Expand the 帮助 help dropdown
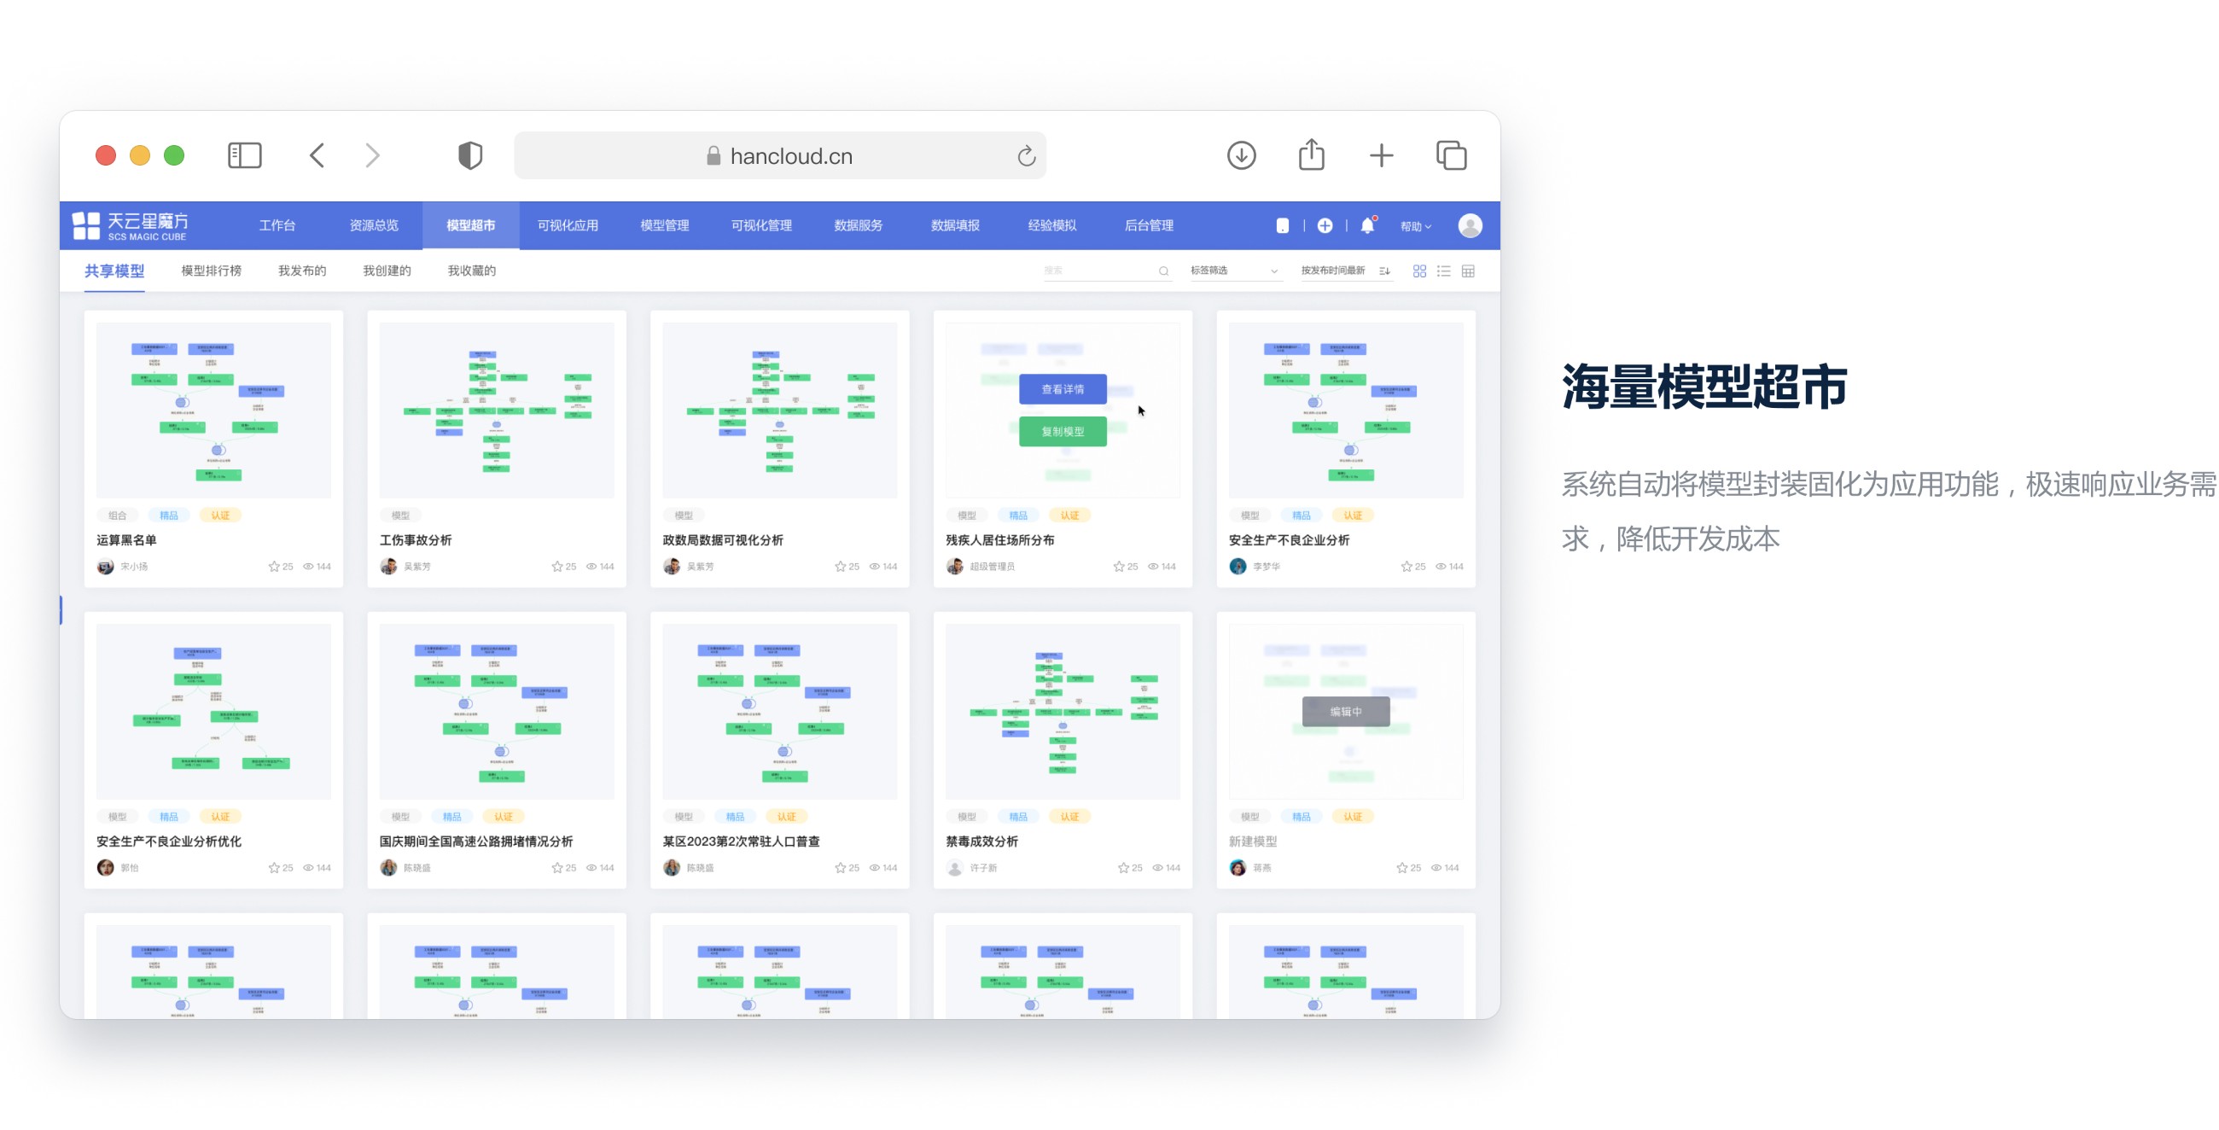This screenshot has height=1130, width=2219. 1415,226
